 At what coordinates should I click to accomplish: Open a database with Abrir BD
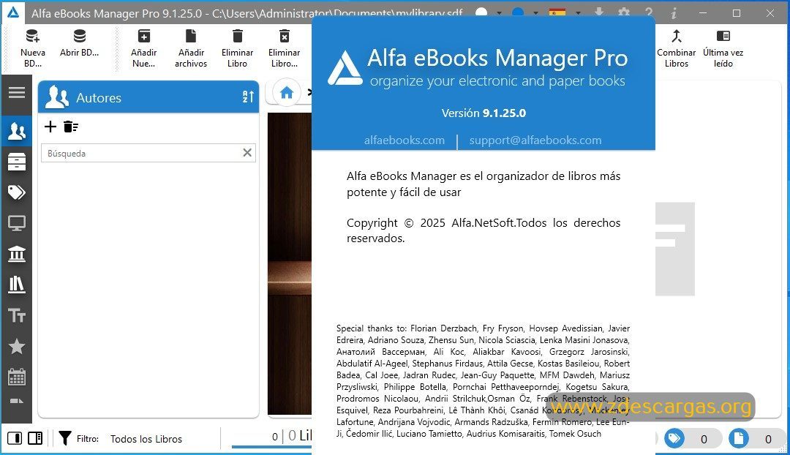click(x=79, y=43)
